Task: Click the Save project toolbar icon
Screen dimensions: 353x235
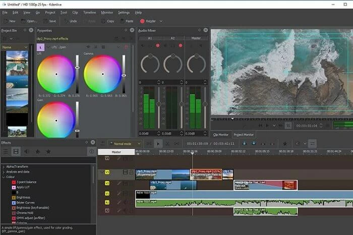Action: [48, 21]
